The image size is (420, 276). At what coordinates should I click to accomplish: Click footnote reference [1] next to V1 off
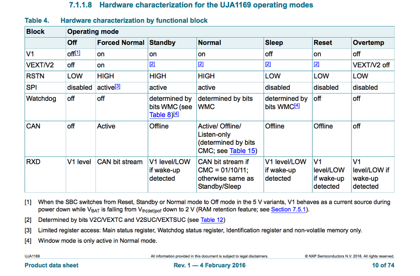click(x=77, y=52)
